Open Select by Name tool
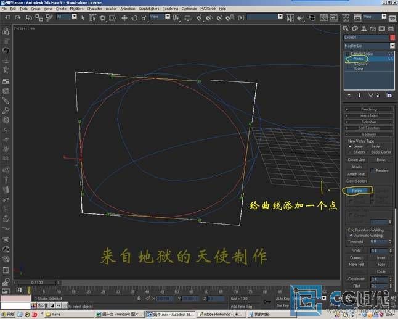This screenshot has height=319, width=398. (x=92, y=17)
